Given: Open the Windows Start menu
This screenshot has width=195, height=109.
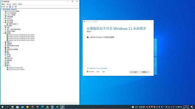Looking at the screenshot, I should coord(2,107).
